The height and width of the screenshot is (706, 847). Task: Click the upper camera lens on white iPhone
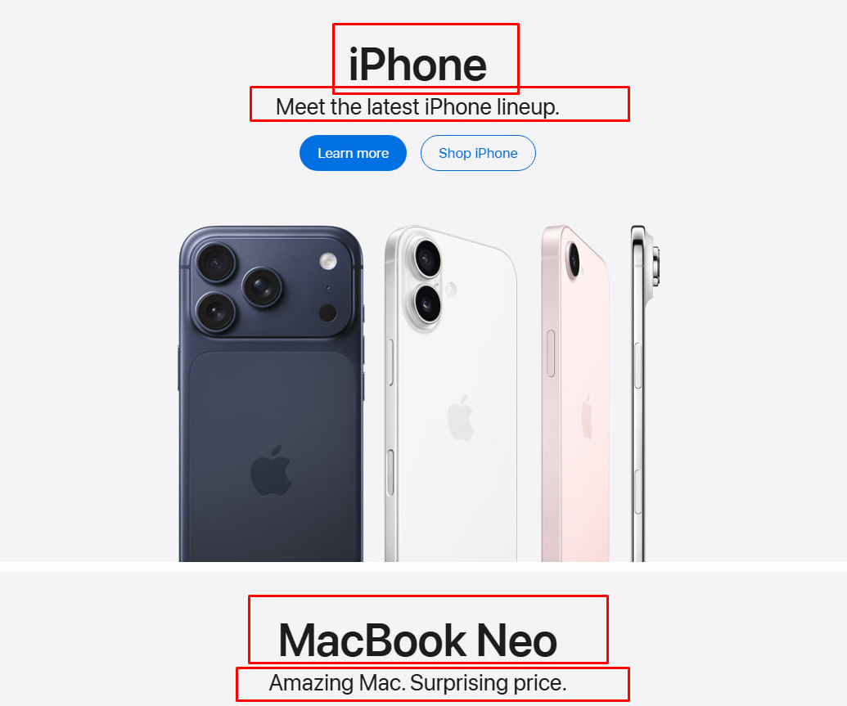pyautogui.click(x=427, y=259)
